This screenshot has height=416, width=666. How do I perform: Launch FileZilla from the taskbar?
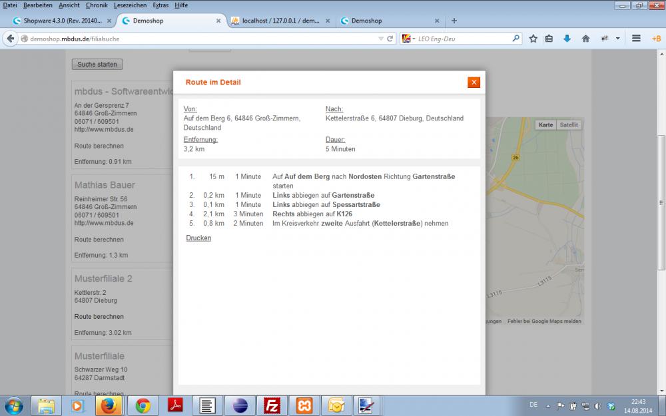(x=272, y=405)
